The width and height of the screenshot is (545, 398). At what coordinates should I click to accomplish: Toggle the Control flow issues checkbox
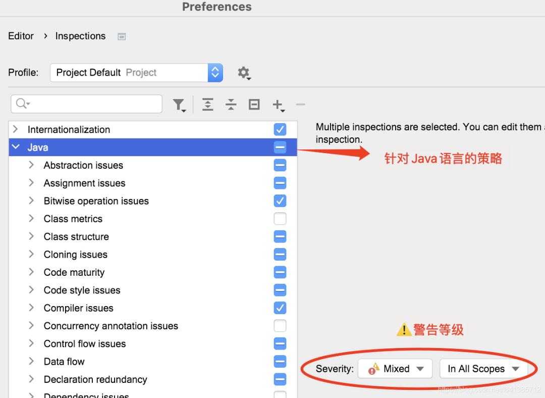click(x=280, y=344)
